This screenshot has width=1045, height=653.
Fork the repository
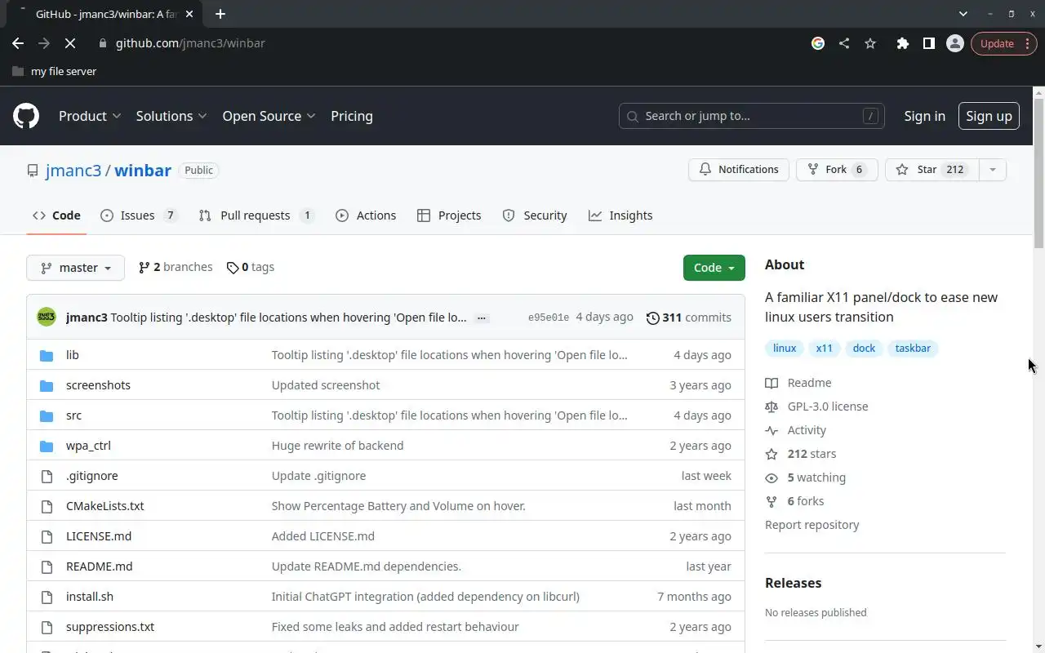[x=837, y=170]
